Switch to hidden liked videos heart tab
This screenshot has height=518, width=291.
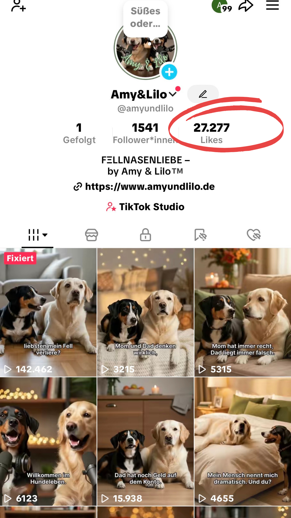click(x=254, y=235)
